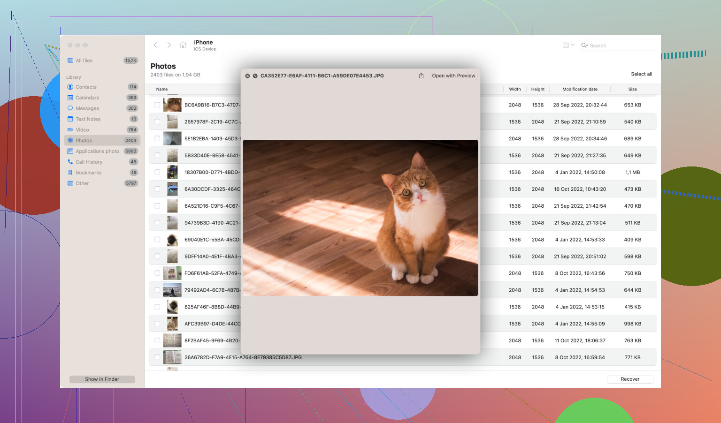Click size value 998 KB
Image resolution: width=721 pixels, height=423 pixels.
[633, 324]
